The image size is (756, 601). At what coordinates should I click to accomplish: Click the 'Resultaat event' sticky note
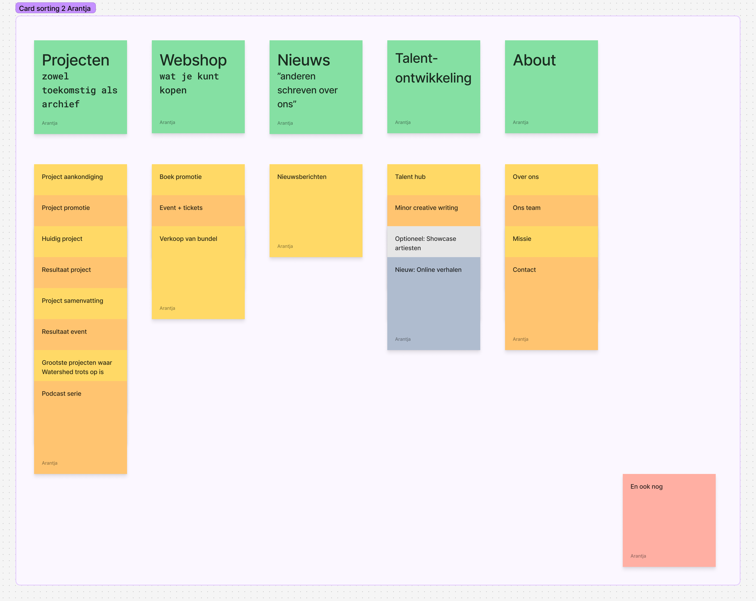(x=80, y=334)
